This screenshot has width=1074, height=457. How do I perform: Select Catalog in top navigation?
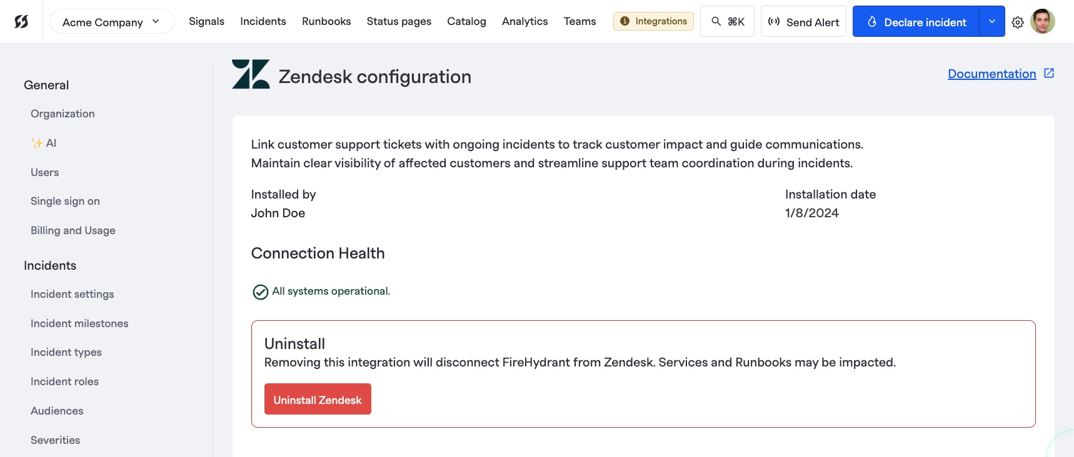[x=466, y=21]
